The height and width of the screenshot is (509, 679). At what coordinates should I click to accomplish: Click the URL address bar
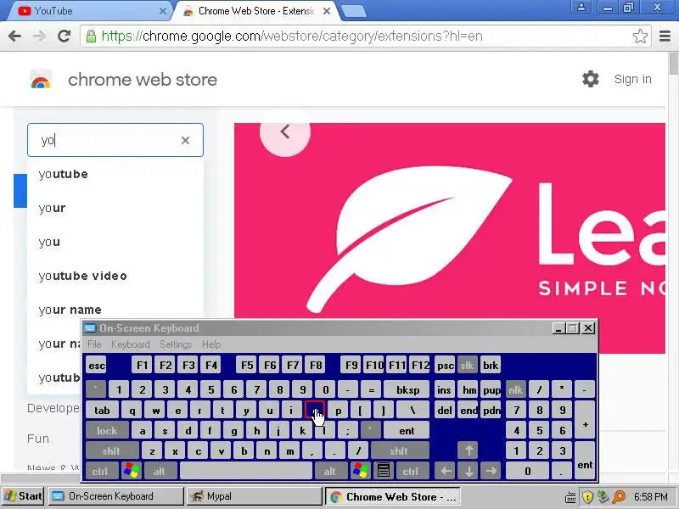point(364,36)
